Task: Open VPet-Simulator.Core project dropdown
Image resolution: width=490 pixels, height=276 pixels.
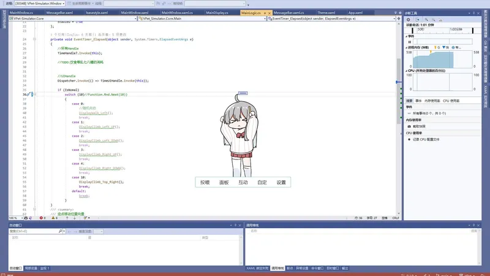Action: [x=73, y=18]
